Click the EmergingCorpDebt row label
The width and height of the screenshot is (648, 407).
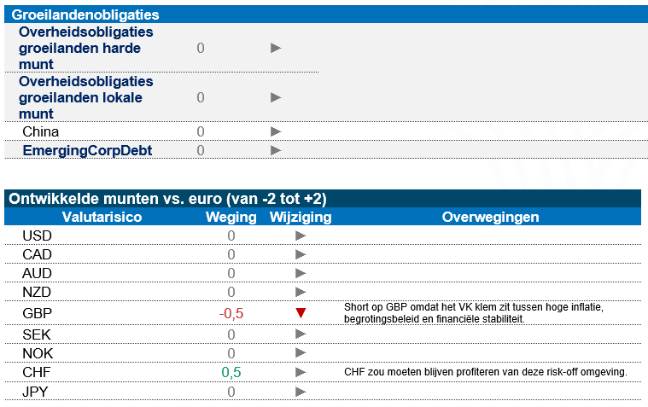(x=87, y=150)
